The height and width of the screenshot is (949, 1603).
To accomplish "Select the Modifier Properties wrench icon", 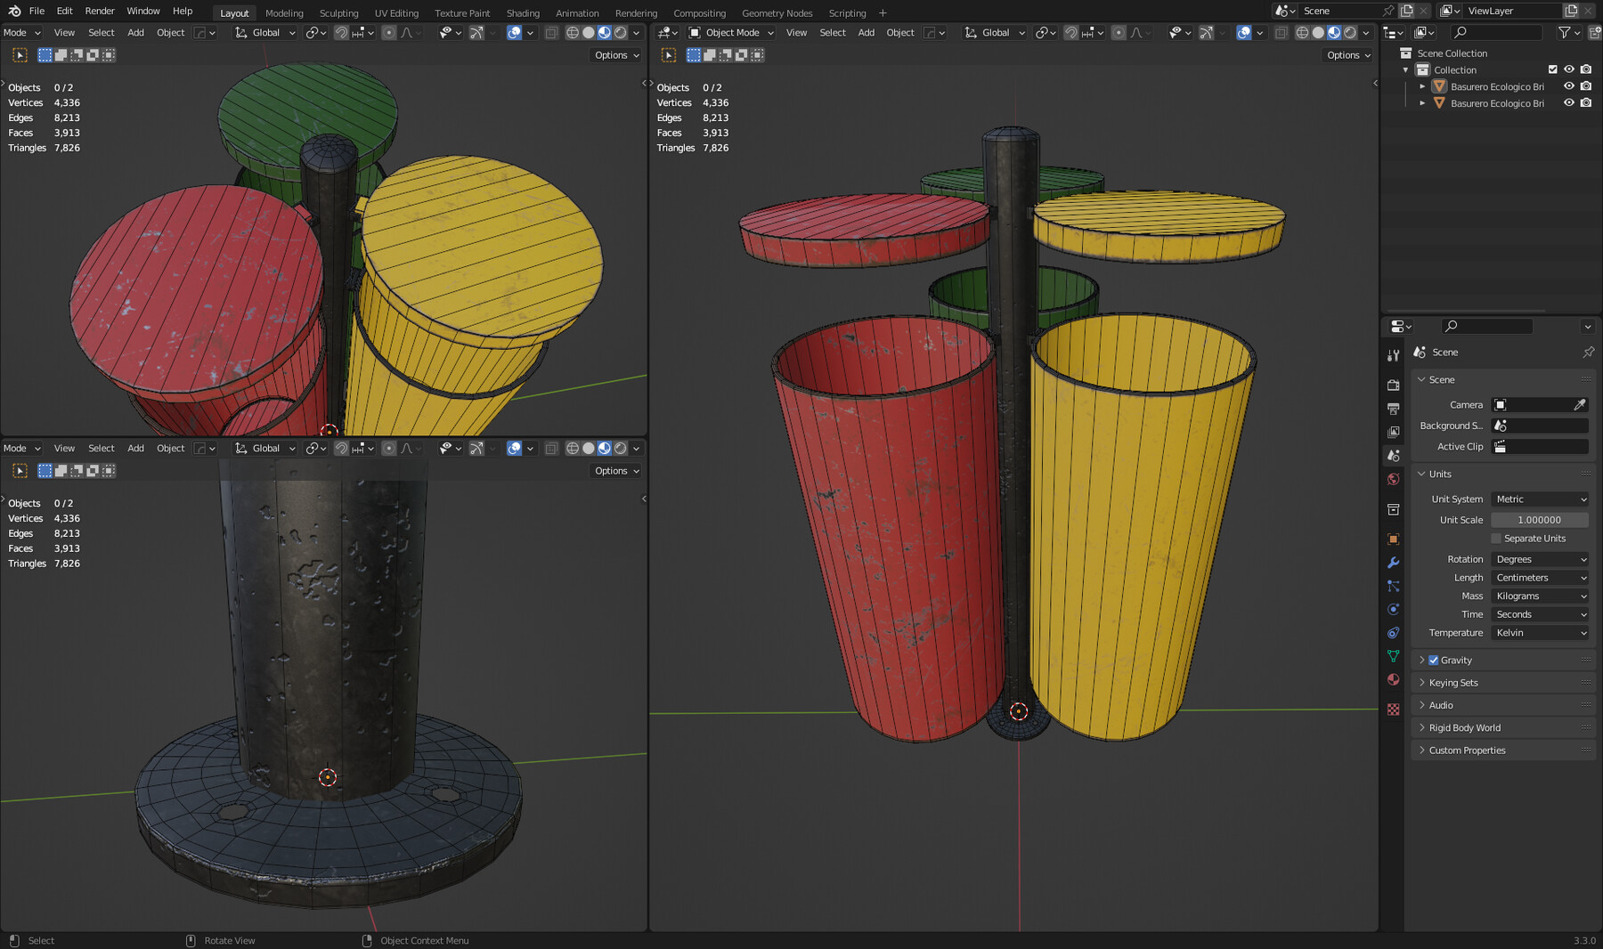I will pos(1394,562).
